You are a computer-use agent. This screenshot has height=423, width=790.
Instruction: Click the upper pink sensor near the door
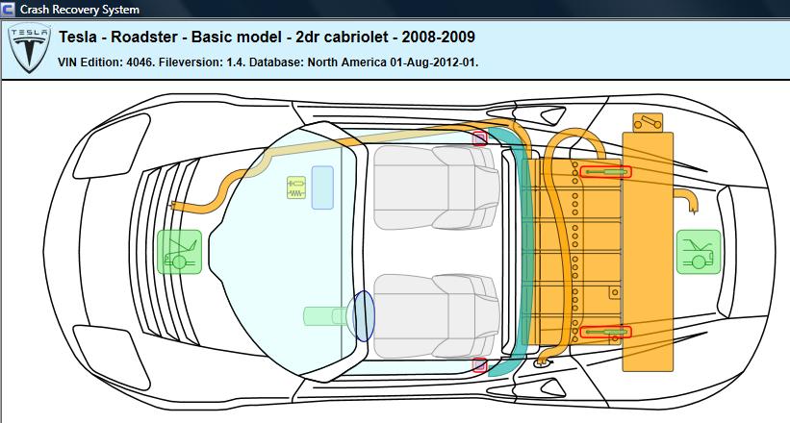click(479, 138)
